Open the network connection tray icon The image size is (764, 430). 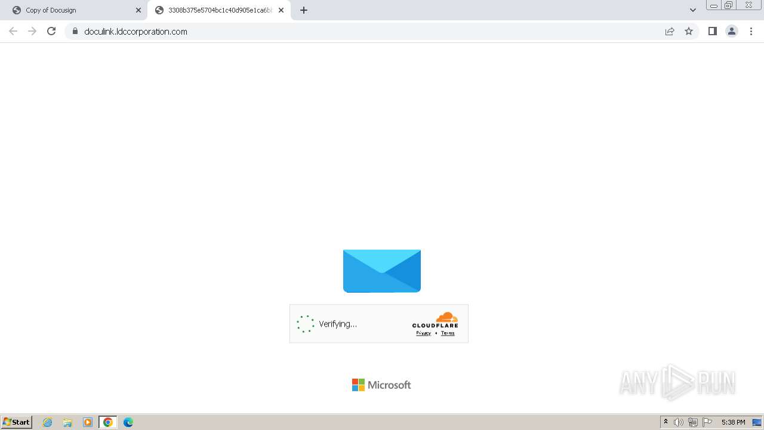(x=693, y=422)
